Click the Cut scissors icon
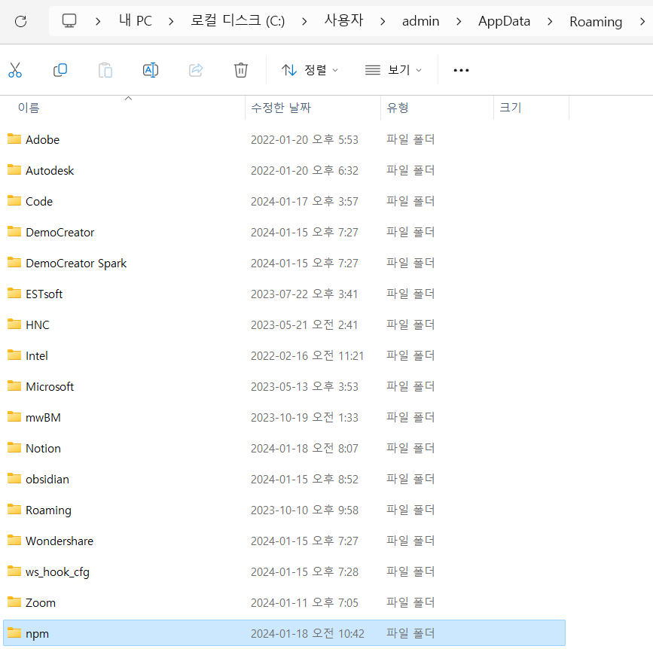 point(15,70)
